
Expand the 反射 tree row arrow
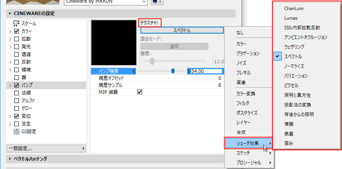pos(10,62)
